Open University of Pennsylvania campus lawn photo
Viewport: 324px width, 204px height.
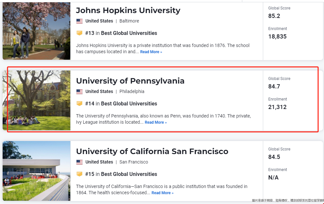tap(36, 101)
